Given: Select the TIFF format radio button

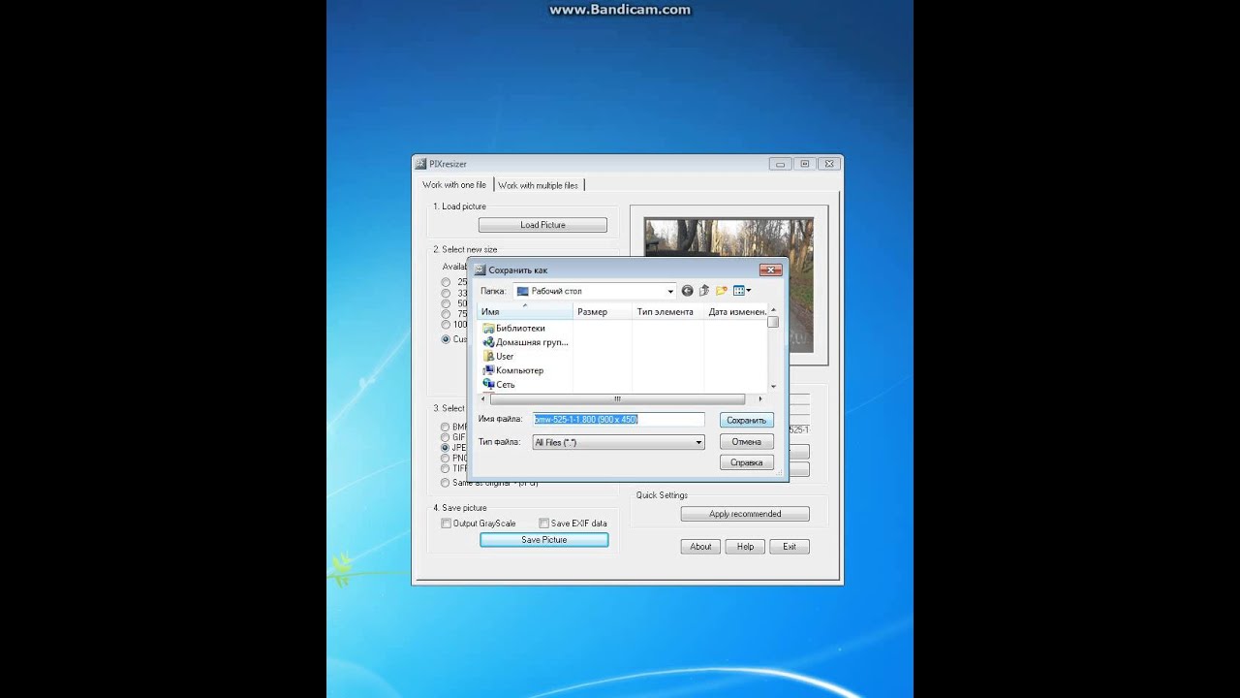Looking at the screenshot, I should (446, 469).
